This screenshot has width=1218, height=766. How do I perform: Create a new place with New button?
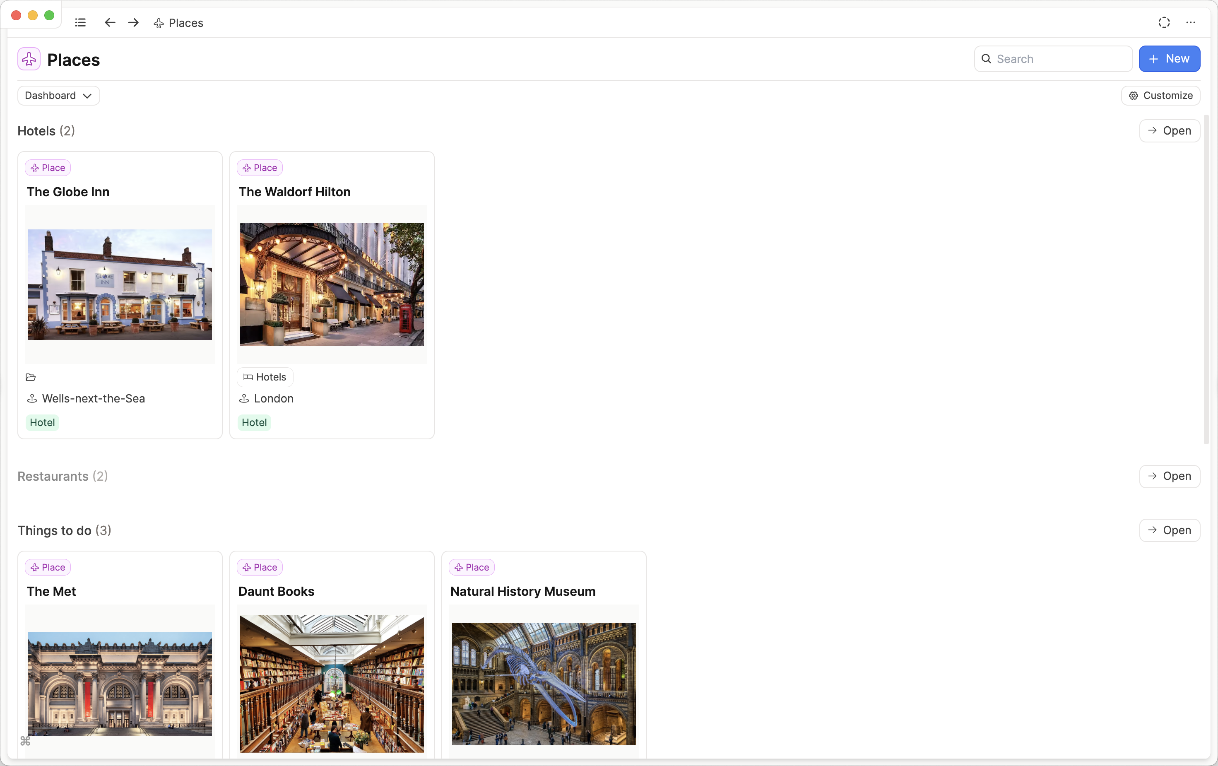(1170, 59)
